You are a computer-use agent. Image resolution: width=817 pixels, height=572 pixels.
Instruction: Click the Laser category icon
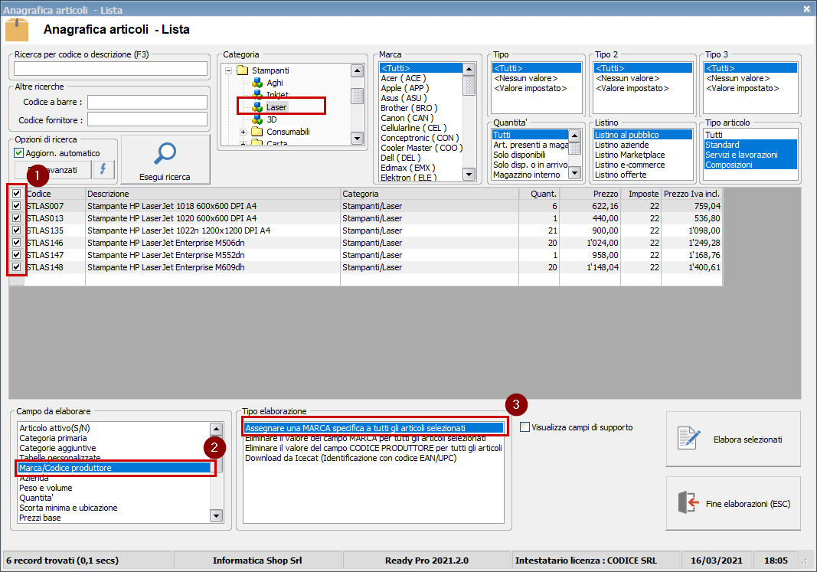257,106
